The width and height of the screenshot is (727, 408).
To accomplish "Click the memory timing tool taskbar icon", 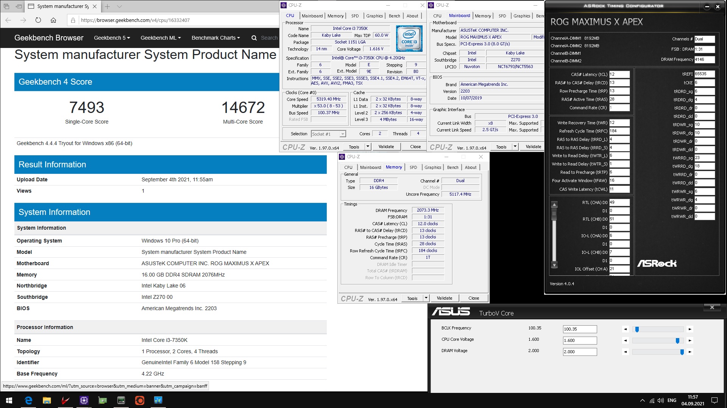I will [x=121, y=400].
